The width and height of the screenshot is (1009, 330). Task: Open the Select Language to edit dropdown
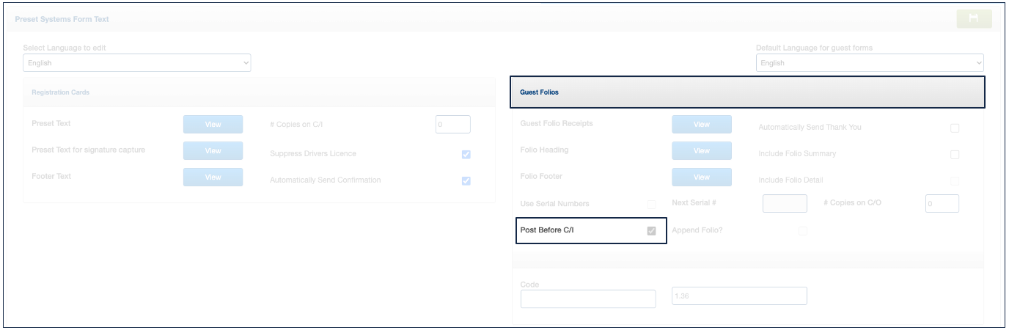click(x=136, y=63)
